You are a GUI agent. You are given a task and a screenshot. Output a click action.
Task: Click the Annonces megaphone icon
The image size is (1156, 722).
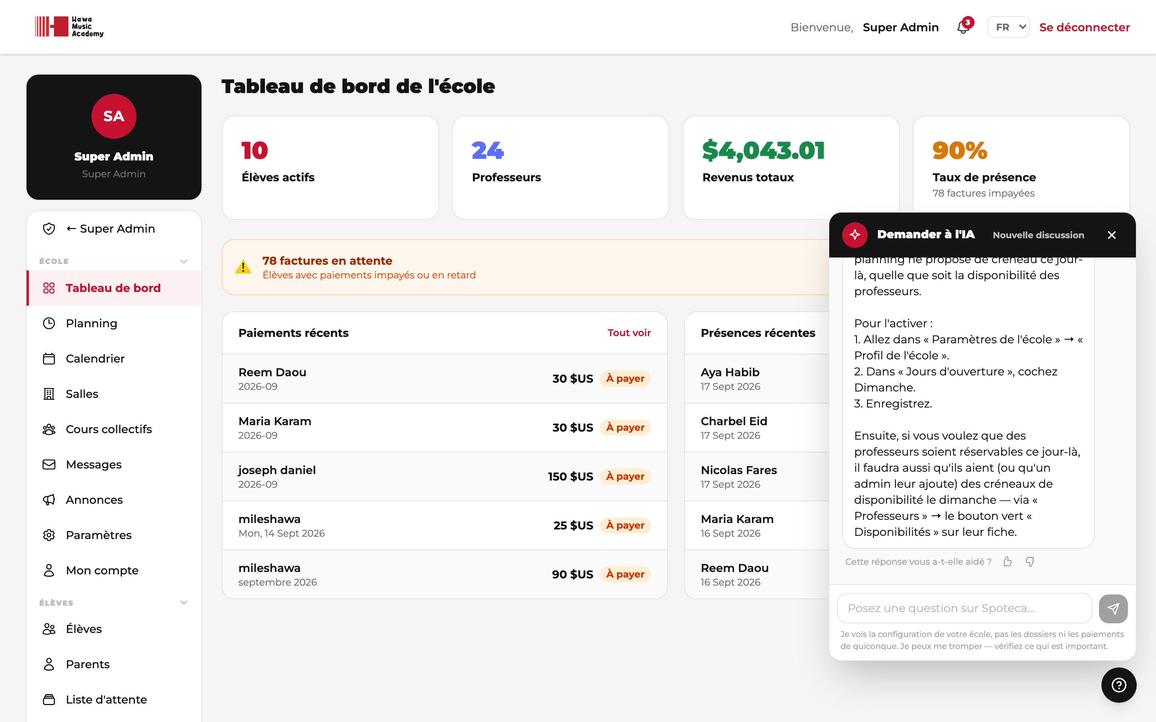click(49, 500)
